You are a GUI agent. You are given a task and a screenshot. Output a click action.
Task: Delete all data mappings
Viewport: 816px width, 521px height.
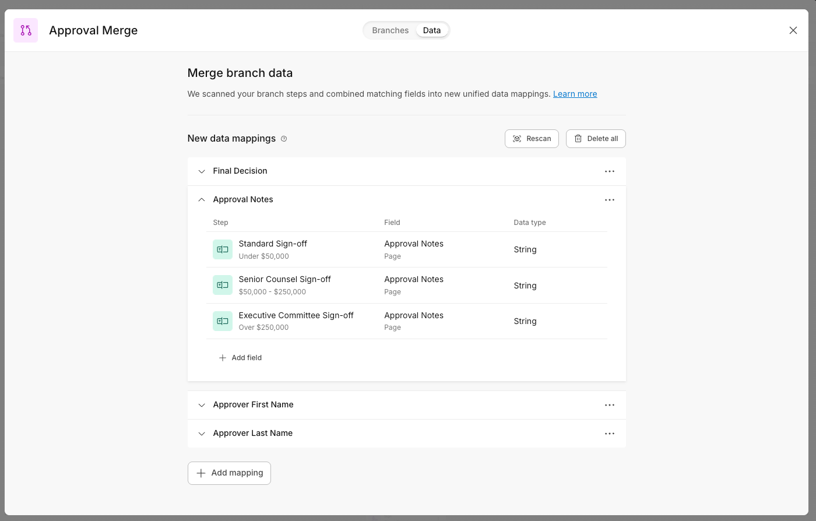pos(596,139)
